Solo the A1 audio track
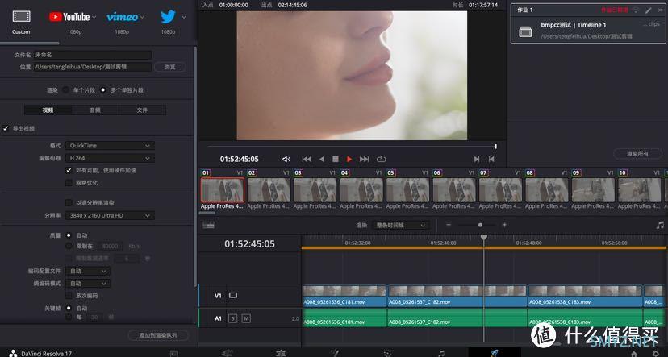Screen dimensions: 668x357 tap(232, 318)
